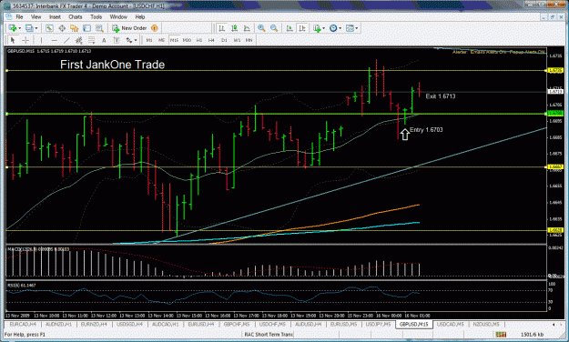569x342 pixels.
Task: Click the application menu icon beside File
Action: (9, 16)
